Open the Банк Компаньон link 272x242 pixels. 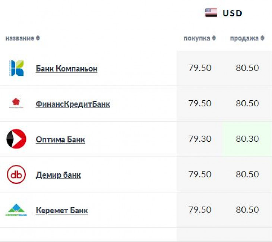coord(66,69)
